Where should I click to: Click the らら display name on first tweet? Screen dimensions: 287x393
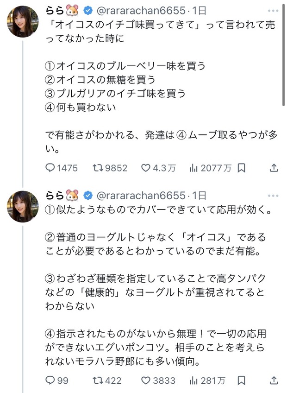(x=53, y=10)
